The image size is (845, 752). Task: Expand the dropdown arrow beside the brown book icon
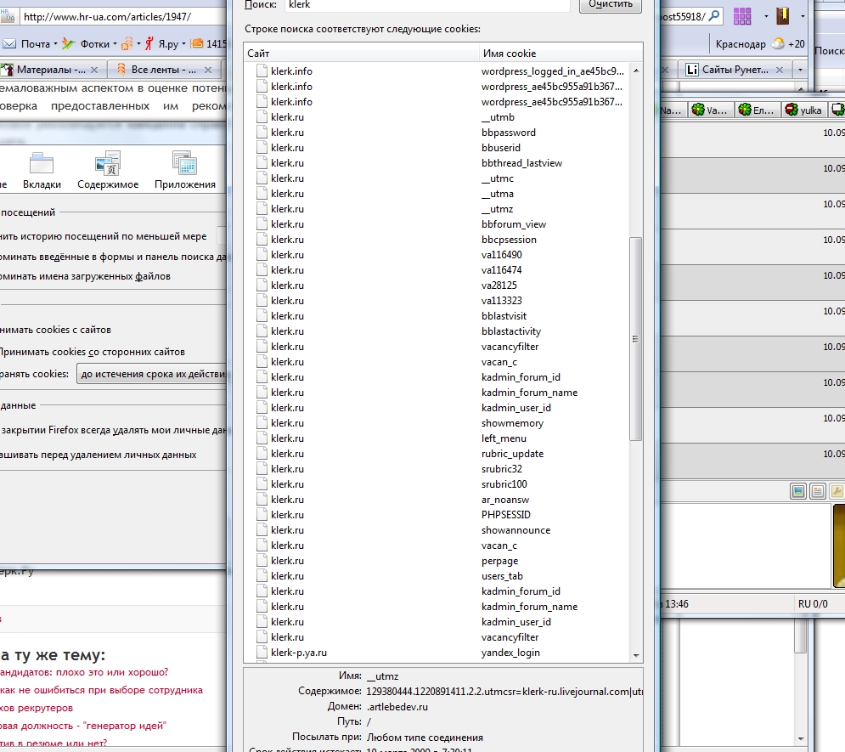pos(803,16)
